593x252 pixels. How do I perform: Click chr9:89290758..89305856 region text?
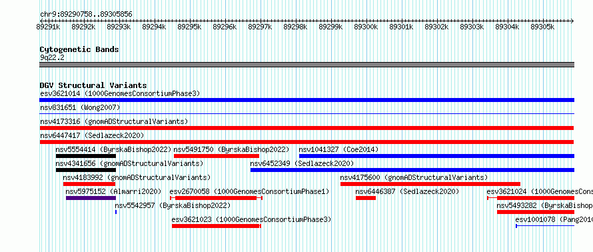[x=86, y=15]
